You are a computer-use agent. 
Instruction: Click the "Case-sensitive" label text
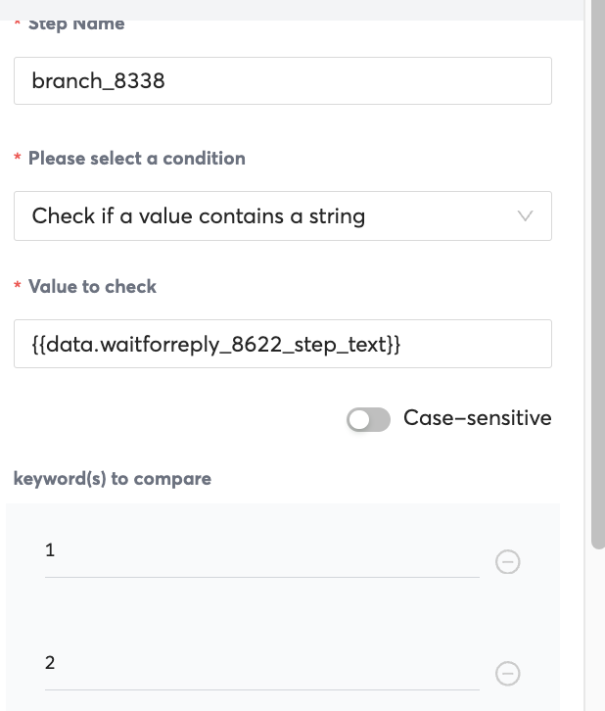[478, 418]
